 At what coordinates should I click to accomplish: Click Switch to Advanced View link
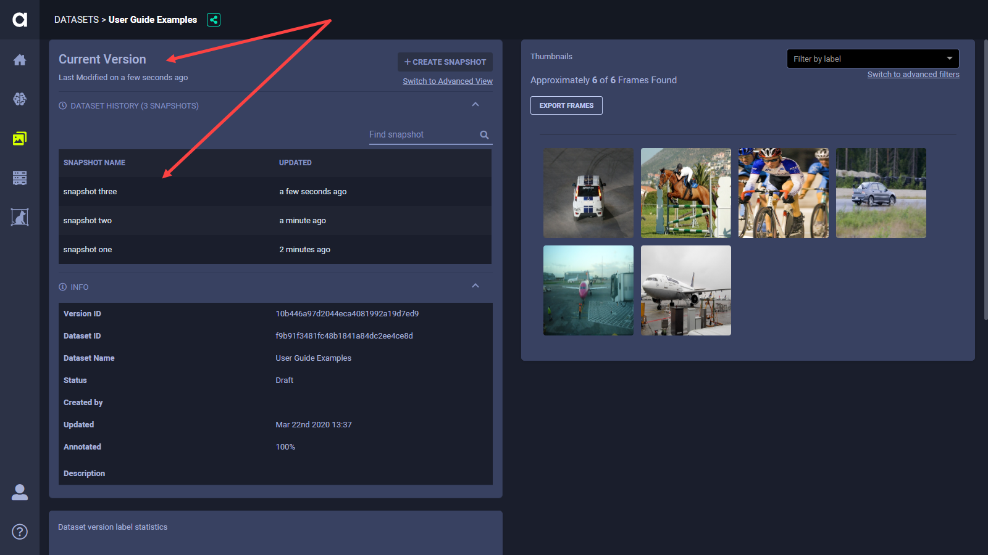[x=448, y=81]
